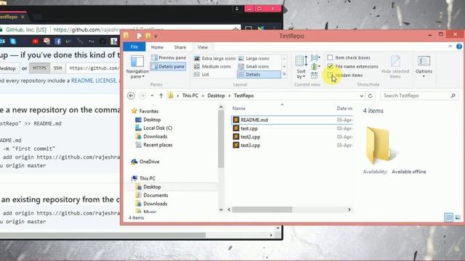Image resolution: width=465 pixels, height=261 pixels.
Task: Open the Navigation pane dropdown
Action: (x=137, y=67)
